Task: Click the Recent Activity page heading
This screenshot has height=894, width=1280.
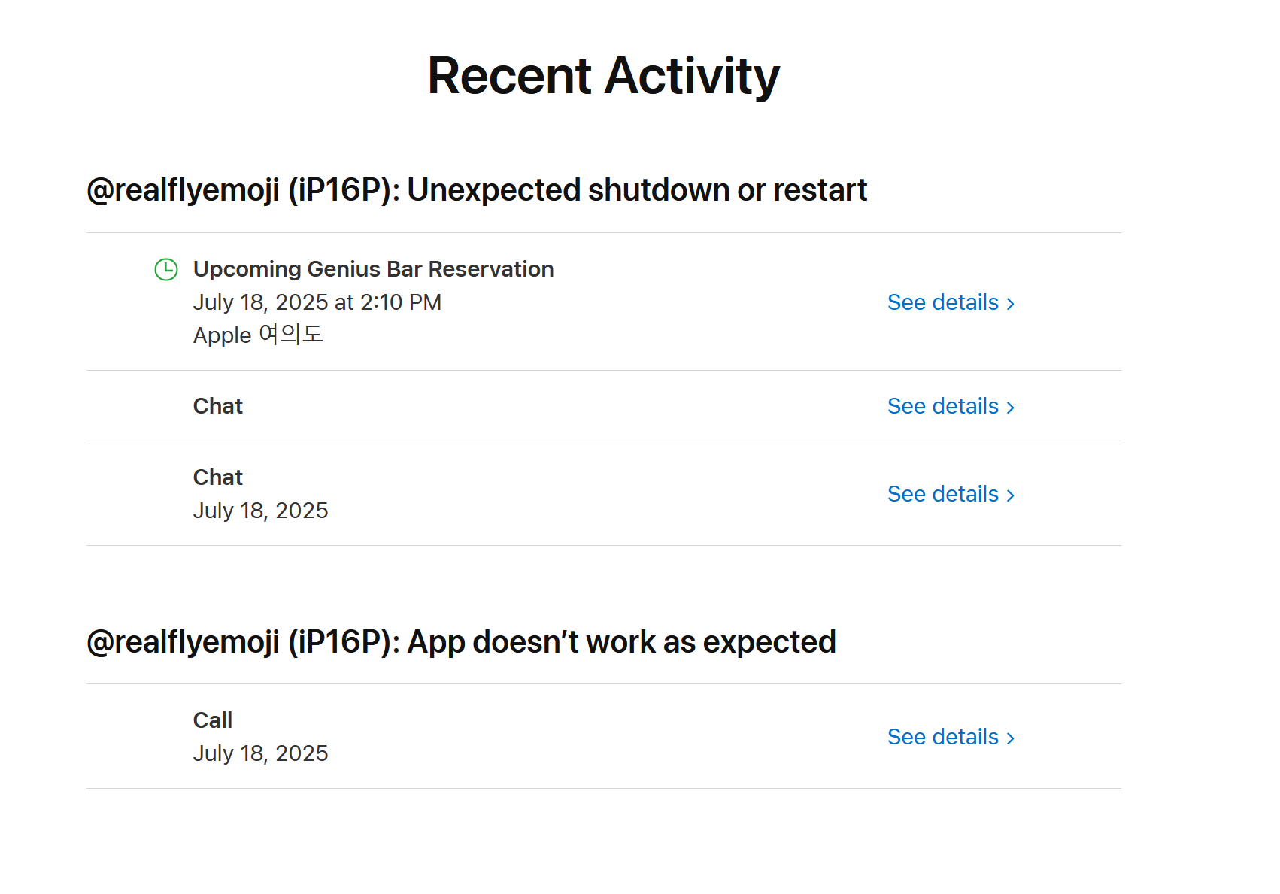Action: tap(603, 76)
